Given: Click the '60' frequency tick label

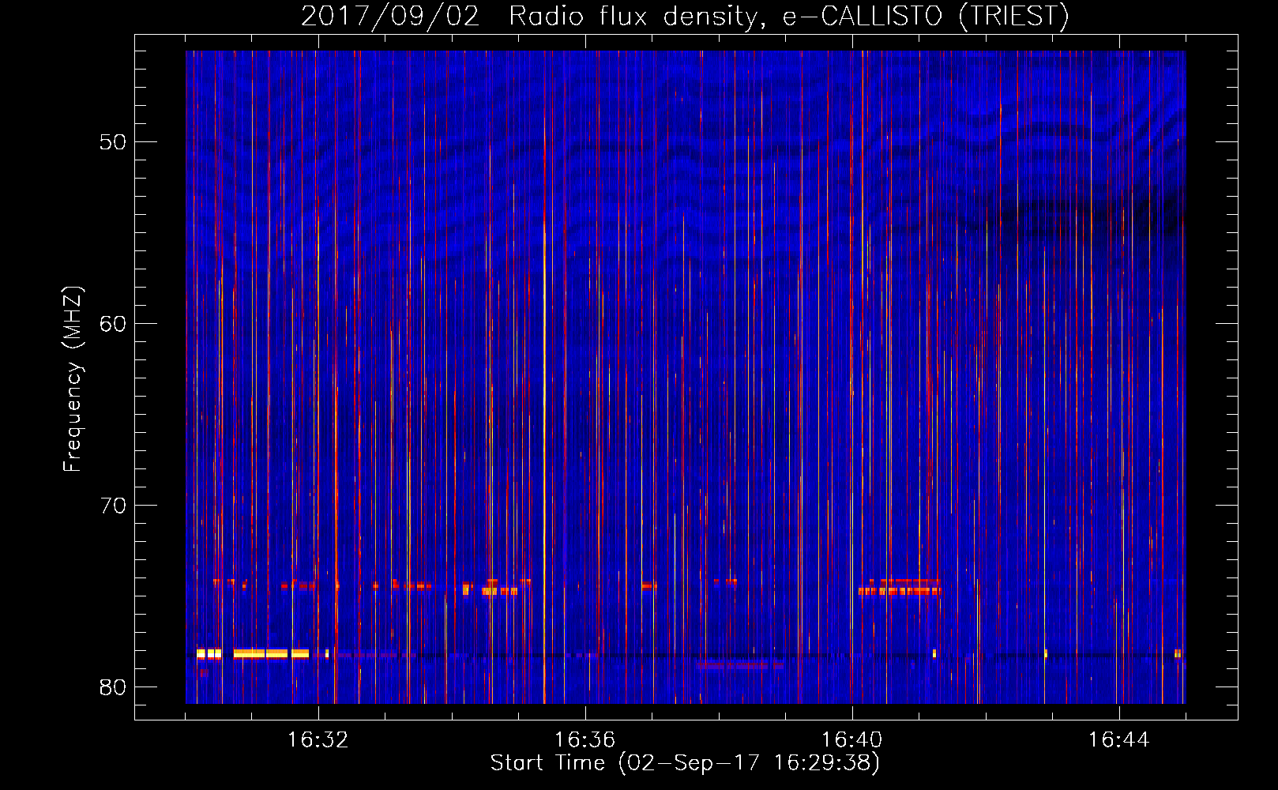Looking at the screenshot, I should click(113, 324).
